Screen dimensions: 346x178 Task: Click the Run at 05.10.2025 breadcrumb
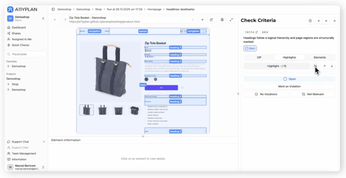point(124,9)
